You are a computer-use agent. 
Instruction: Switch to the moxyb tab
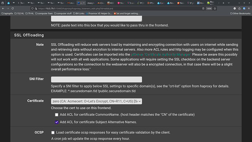[91, 3]
